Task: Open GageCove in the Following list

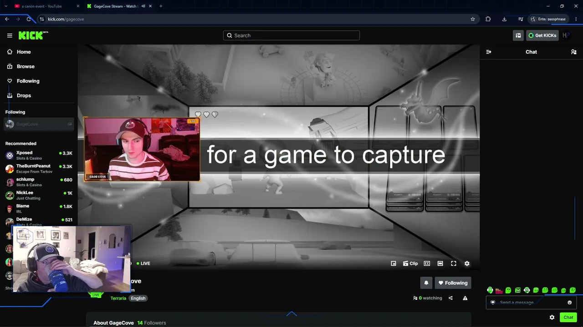Action: (39, 124)
